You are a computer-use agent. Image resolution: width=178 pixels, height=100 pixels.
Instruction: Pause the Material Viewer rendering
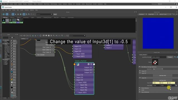[x=174, y=14]
